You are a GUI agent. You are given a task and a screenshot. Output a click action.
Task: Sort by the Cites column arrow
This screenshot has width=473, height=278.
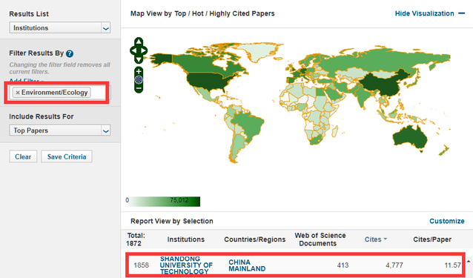pyautogui.click(x=386, y=239)
